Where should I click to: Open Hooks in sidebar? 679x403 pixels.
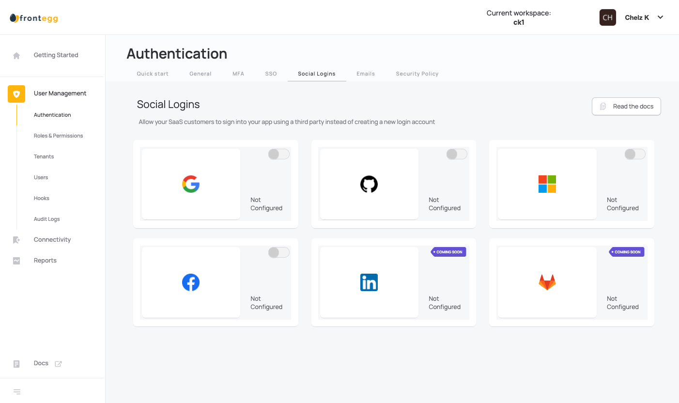tap(42, 198)
